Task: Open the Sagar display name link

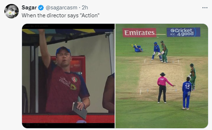Action: click(29, 8)
